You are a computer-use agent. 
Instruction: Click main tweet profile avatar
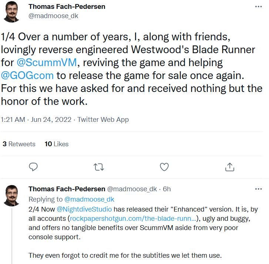click(x=13, y=12)
